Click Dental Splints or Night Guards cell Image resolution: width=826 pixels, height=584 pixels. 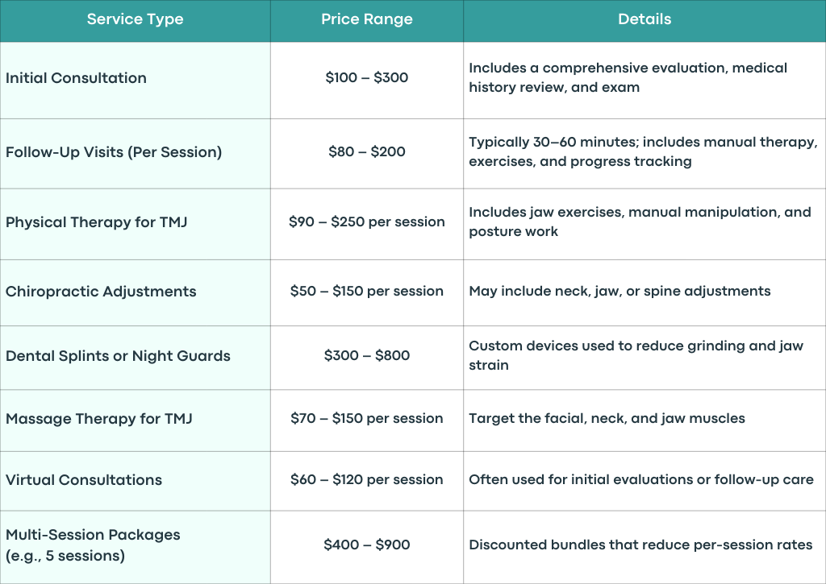[x=135, y=358]
